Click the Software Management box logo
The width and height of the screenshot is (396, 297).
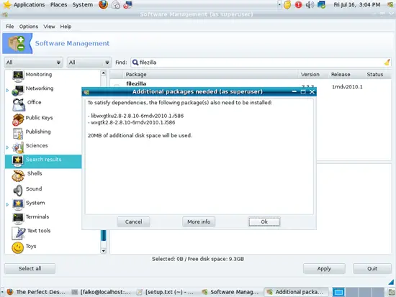[17, 43]
